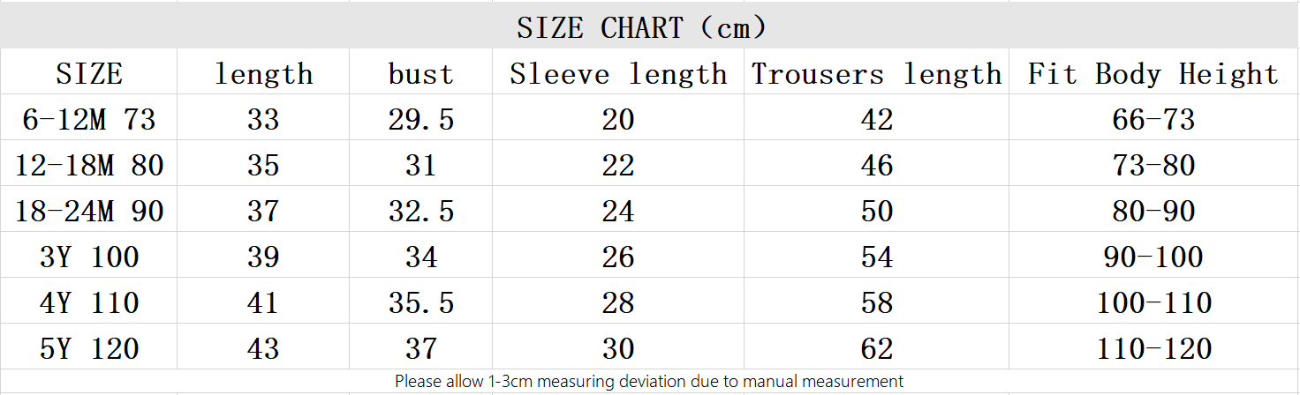
Task: Click the sleeve length 24 cell
Action: tap(618, 211)
